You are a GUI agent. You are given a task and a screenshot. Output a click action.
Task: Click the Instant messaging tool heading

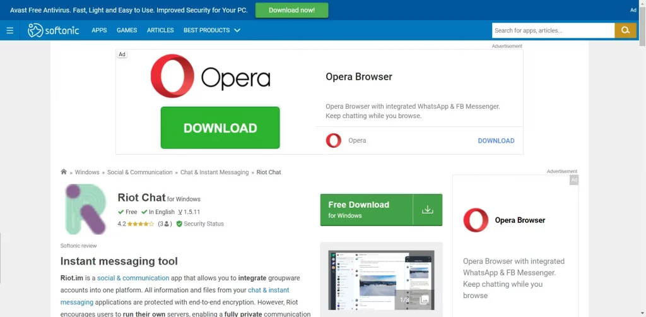click(119, 261)
